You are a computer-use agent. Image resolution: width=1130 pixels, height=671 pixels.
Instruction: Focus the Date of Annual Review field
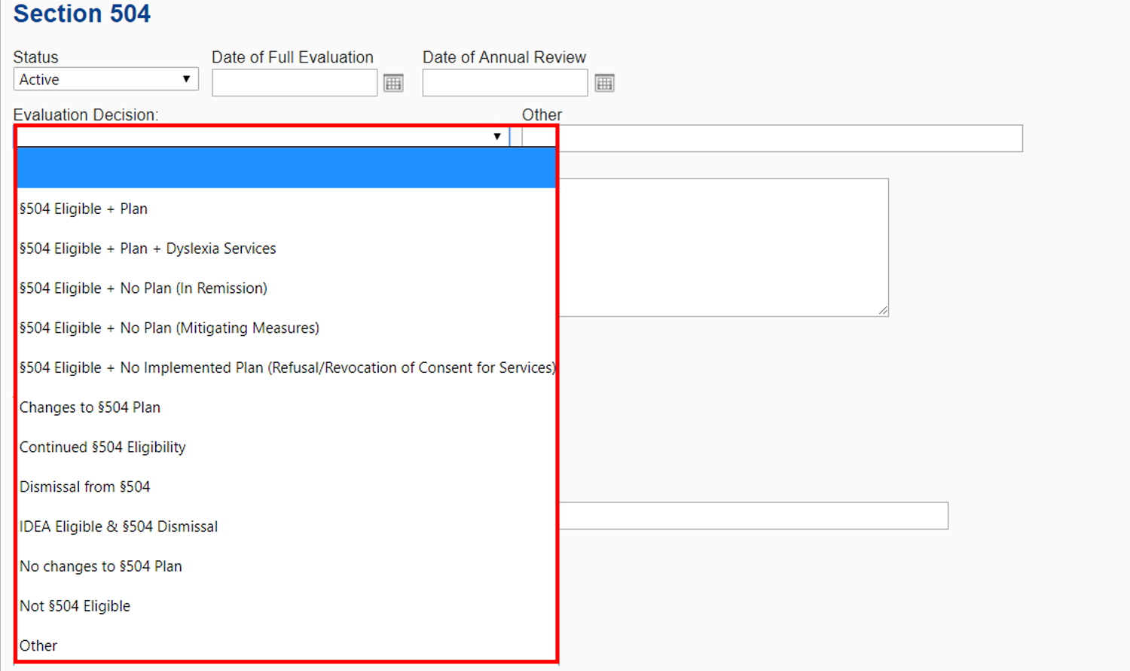505,83
